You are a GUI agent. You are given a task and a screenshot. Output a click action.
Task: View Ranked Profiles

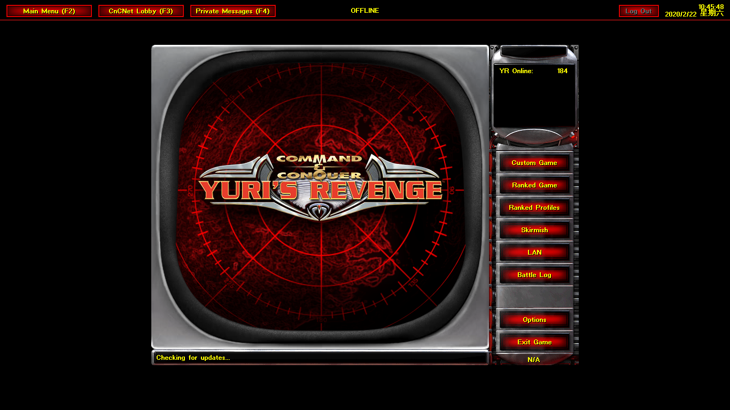coord(534,208)
